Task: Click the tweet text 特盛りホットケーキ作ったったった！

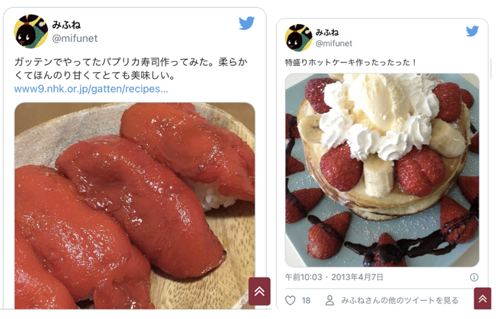Action: point(351,62)
